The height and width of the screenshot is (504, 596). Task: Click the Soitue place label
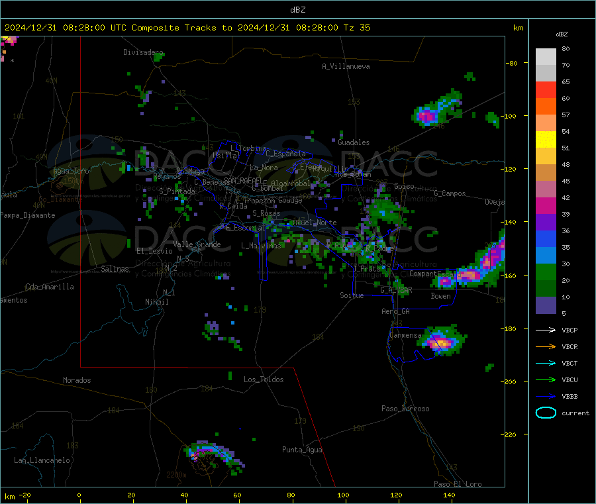pyautogui.click(x=352, y=295)
